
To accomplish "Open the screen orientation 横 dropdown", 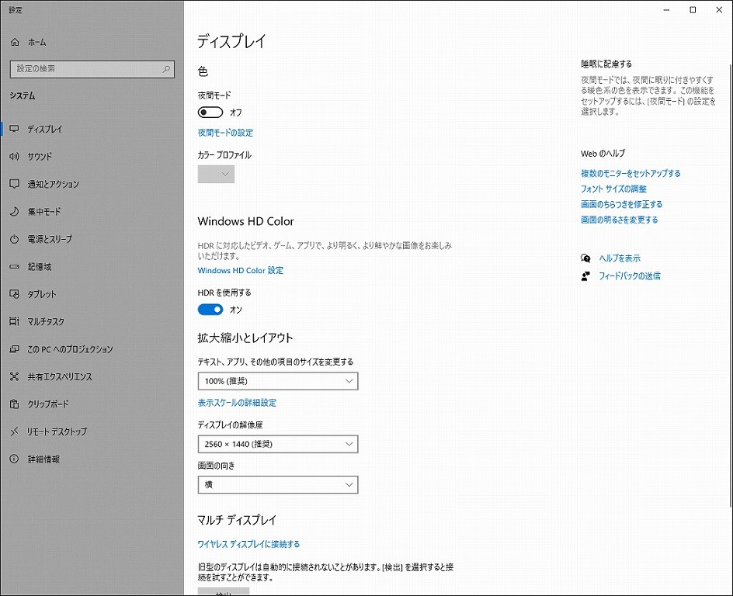I will pyautogui.click(x=278, y=485).
